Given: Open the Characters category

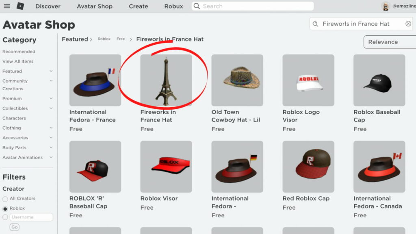Looking at the screenshot, I should (14, 118).
